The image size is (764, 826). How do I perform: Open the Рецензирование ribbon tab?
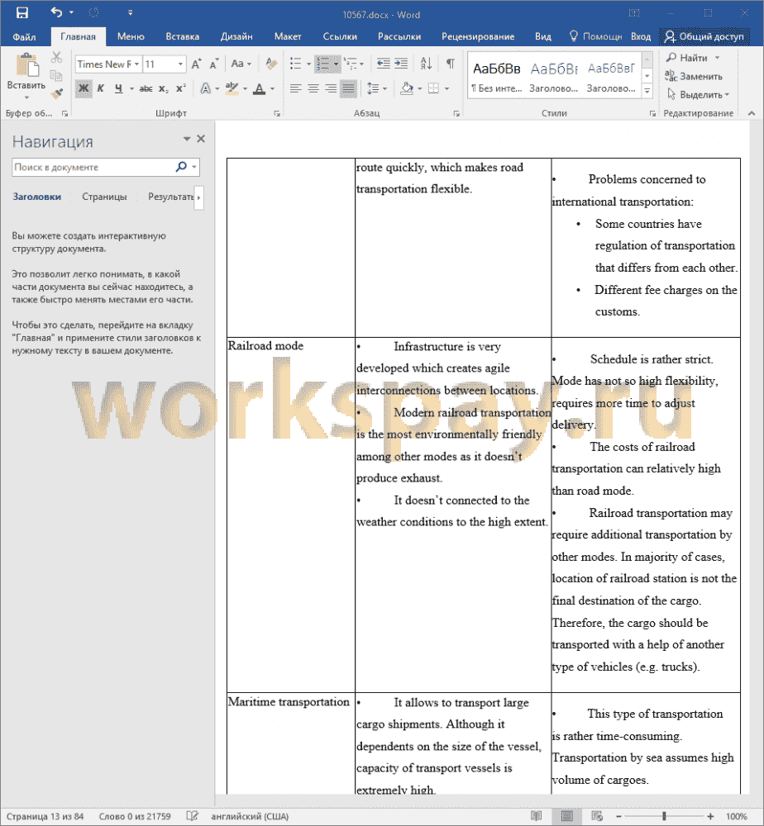pyautogui.click(x=478, y=36)
